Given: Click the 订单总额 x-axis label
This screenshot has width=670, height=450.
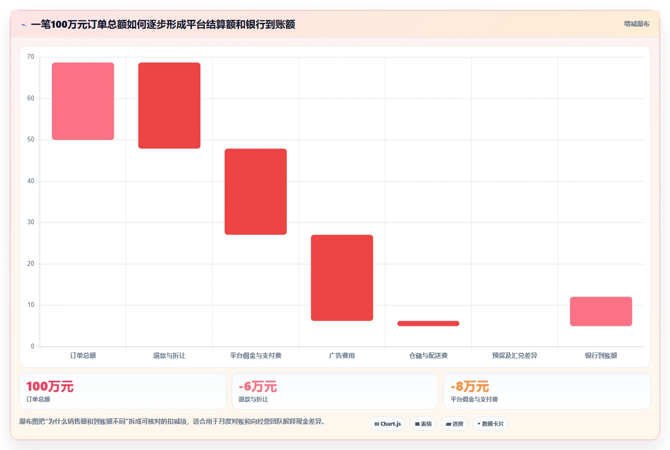Looking at the screenshot, I should tap(83, 355).
